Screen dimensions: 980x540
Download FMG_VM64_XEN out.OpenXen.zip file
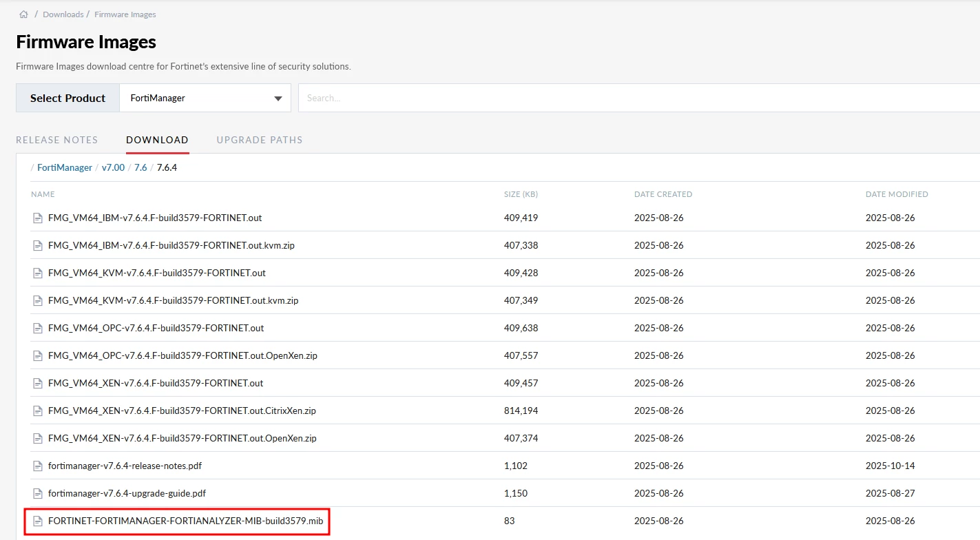pos(183,438)
